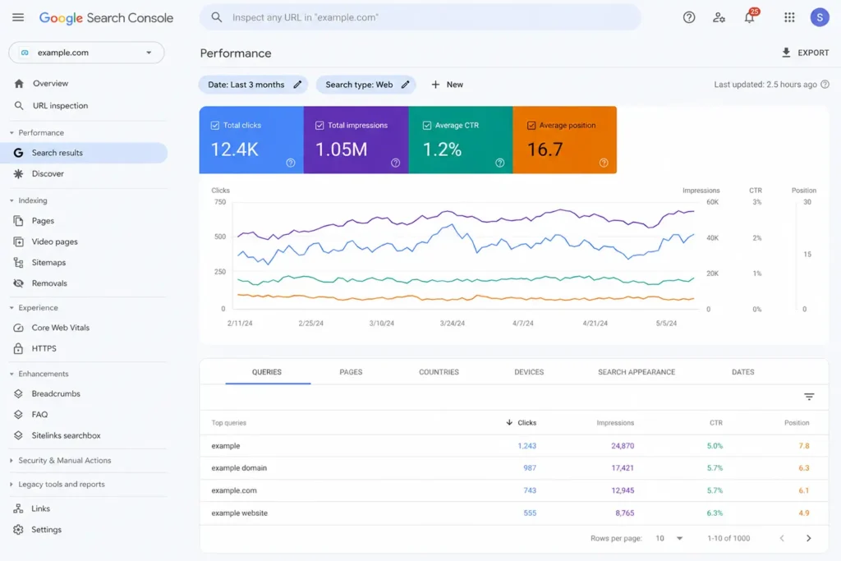Click the Export download icon
Screen dimensions: 841x561
[x=786, y=53]
